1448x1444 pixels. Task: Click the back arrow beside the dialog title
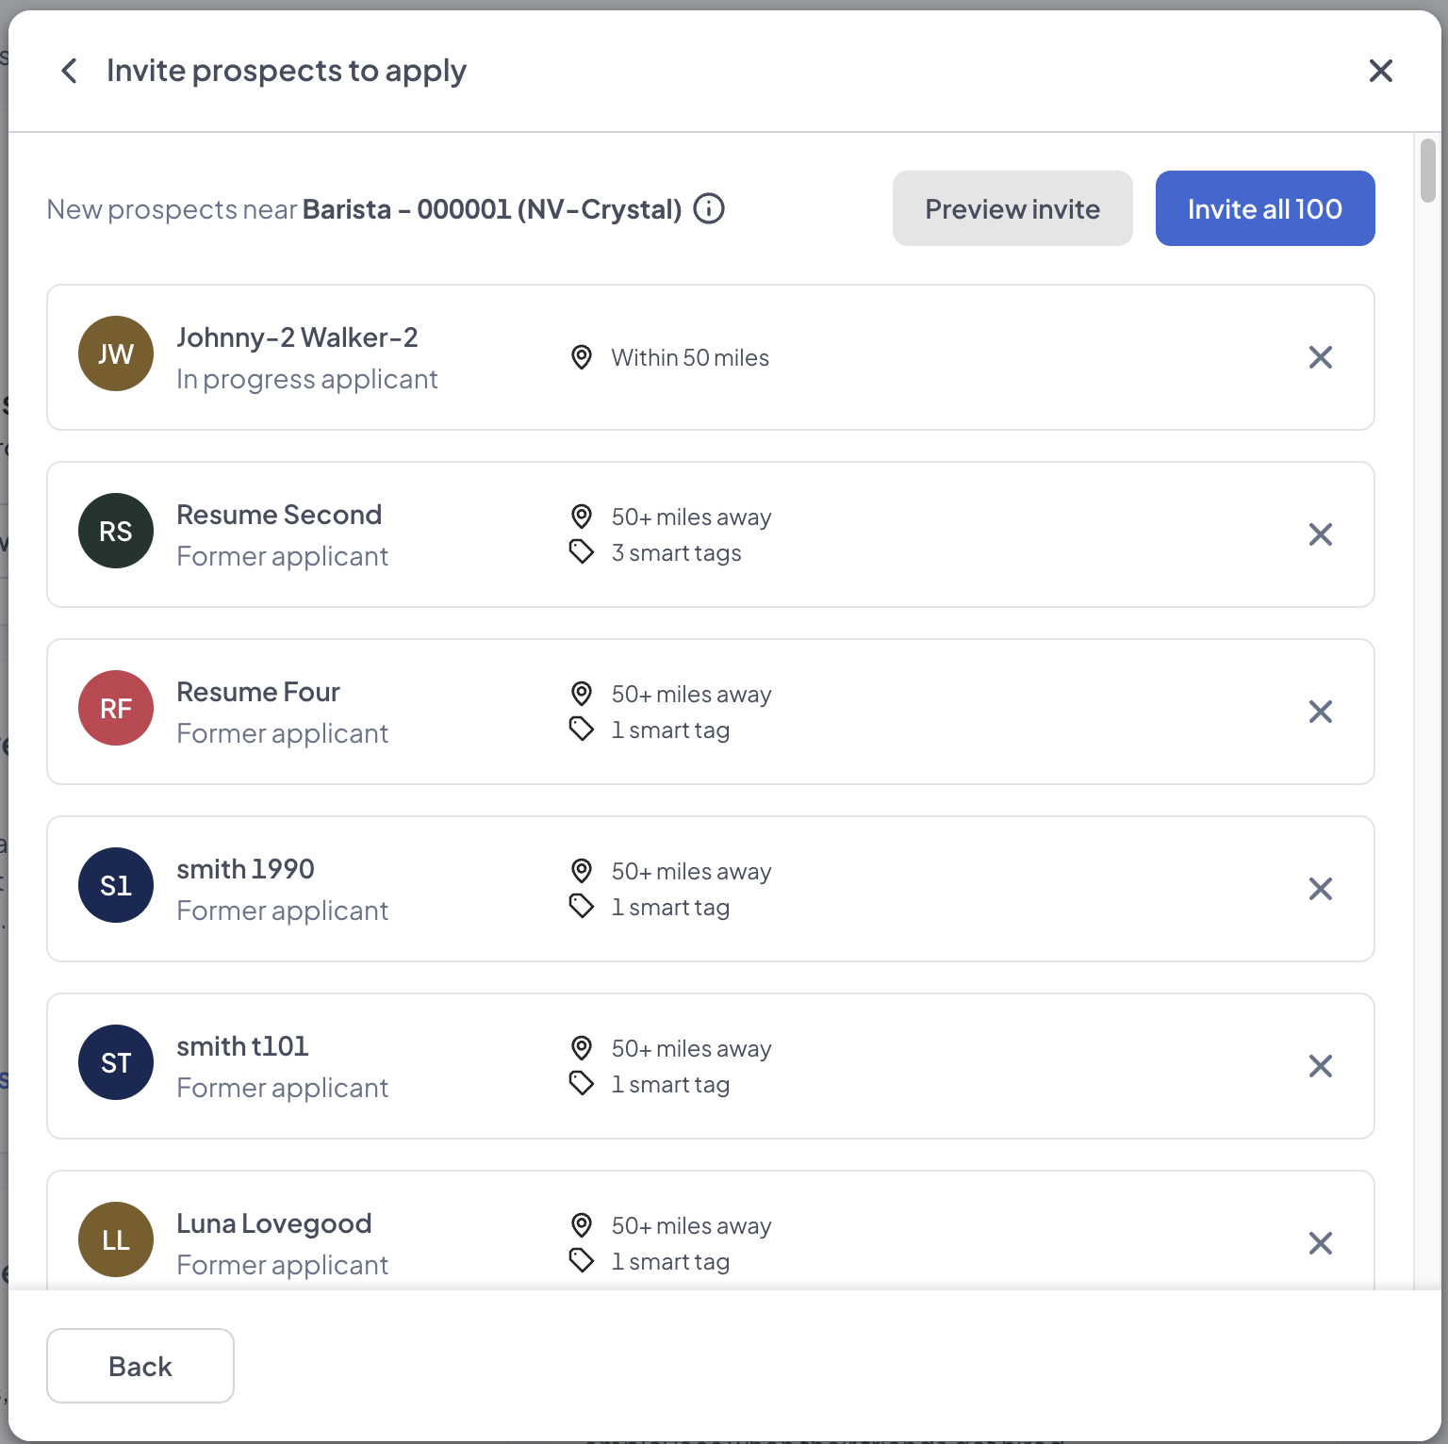click(x=69, y=71)
